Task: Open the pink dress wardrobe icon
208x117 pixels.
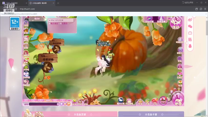Action: click(180, 67)
